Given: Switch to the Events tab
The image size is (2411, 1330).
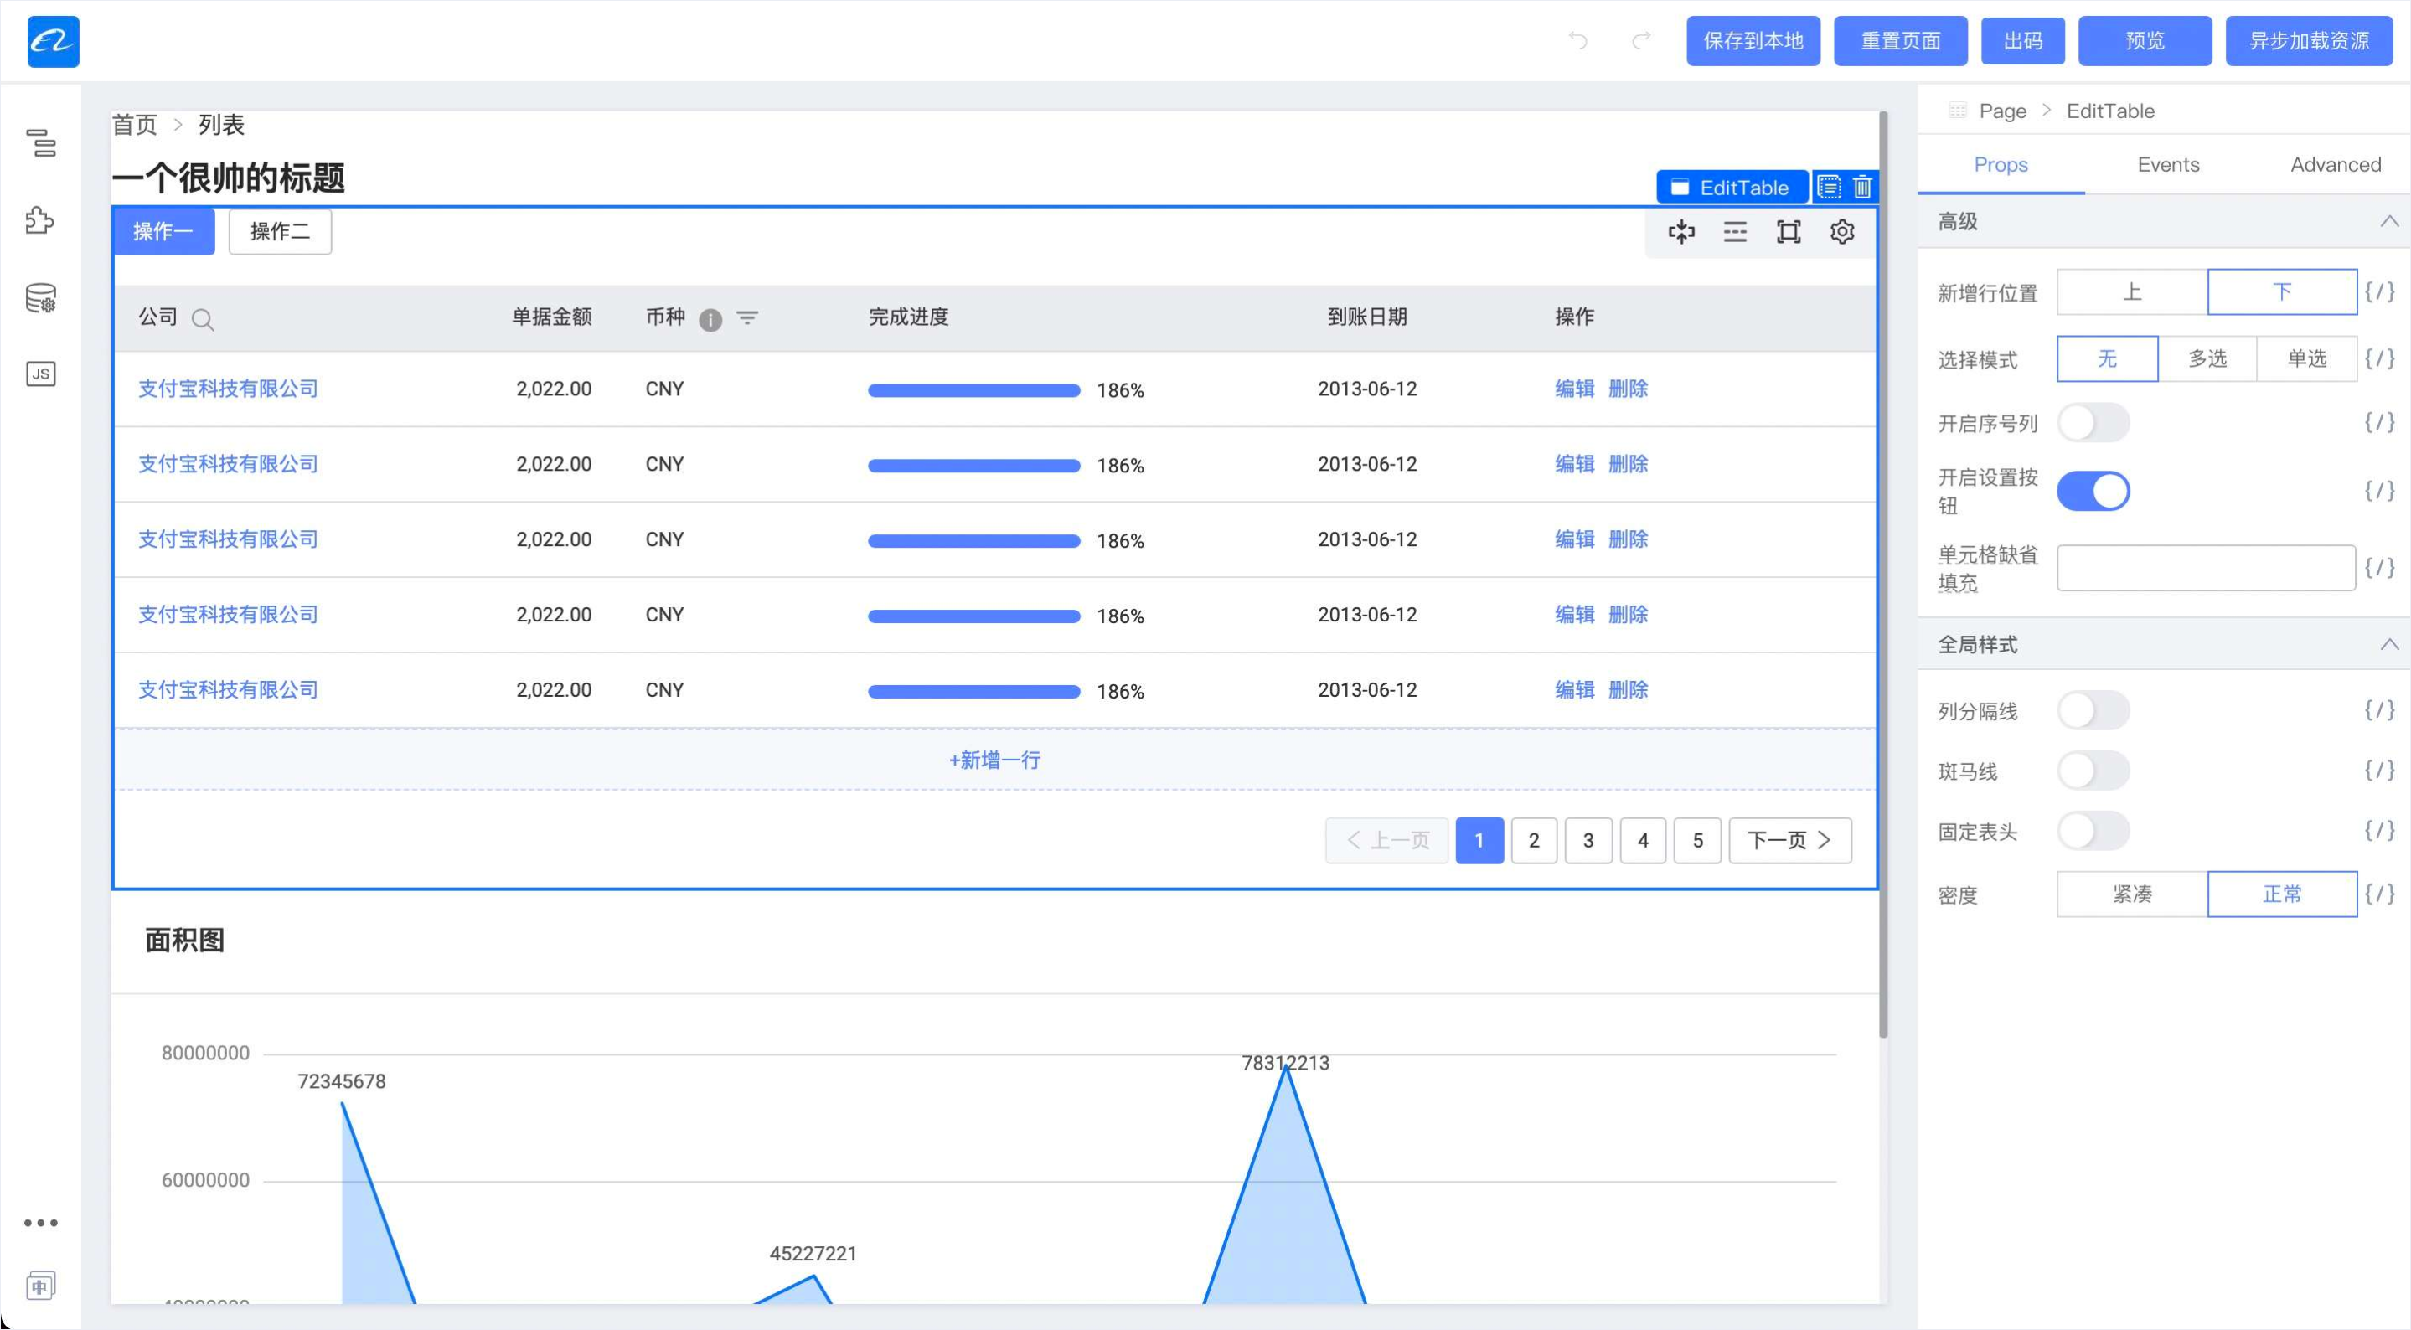Looking at the screenshot, I should (x=2169, y=165).
